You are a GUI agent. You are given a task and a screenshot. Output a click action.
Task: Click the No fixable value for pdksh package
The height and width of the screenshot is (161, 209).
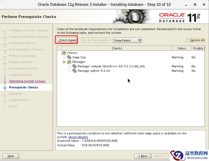coord(193,71)
